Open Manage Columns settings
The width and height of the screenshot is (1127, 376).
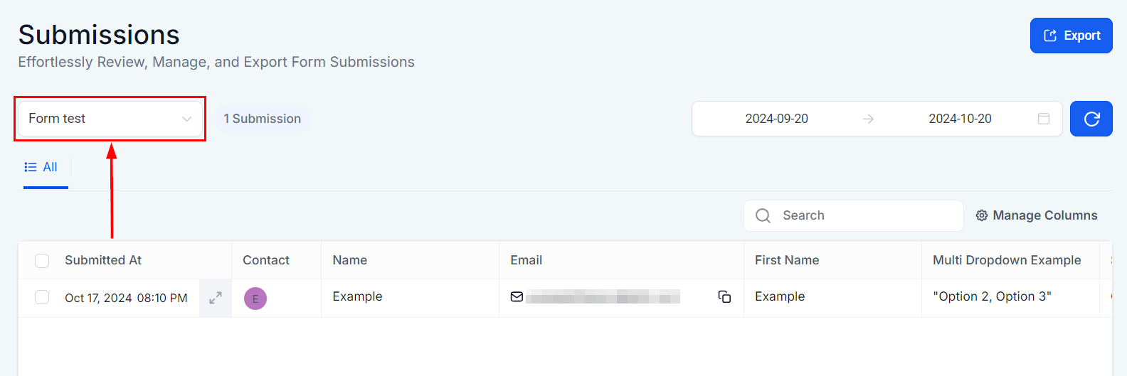1044,215
